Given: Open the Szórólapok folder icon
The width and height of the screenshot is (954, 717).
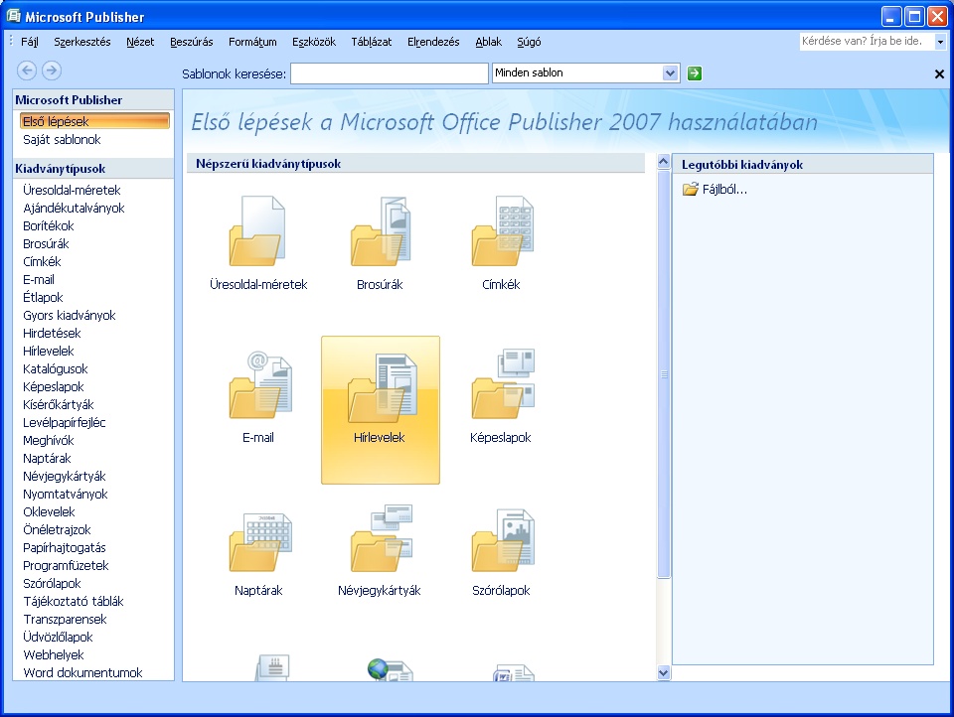Looking at the screenshot, I should point(503,540).
